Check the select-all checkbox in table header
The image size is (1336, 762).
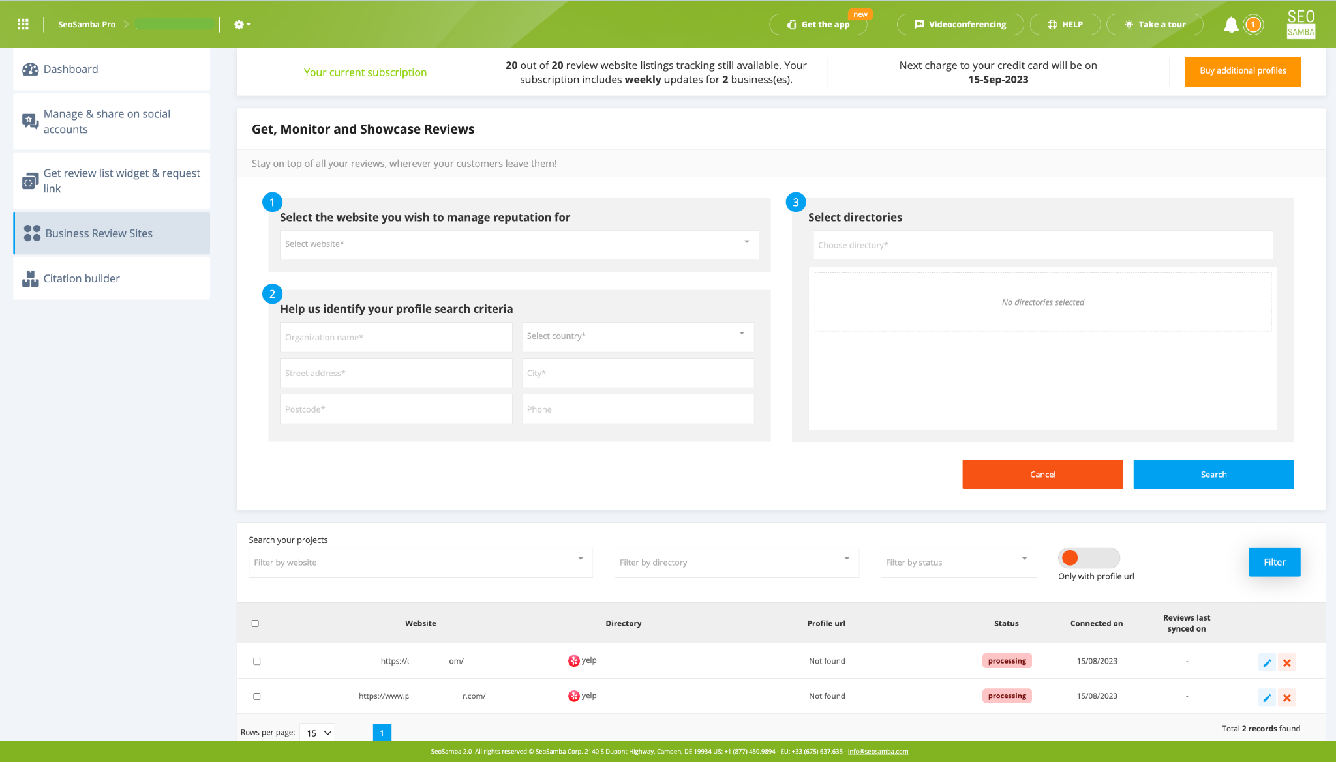click(x=255, y=623)
